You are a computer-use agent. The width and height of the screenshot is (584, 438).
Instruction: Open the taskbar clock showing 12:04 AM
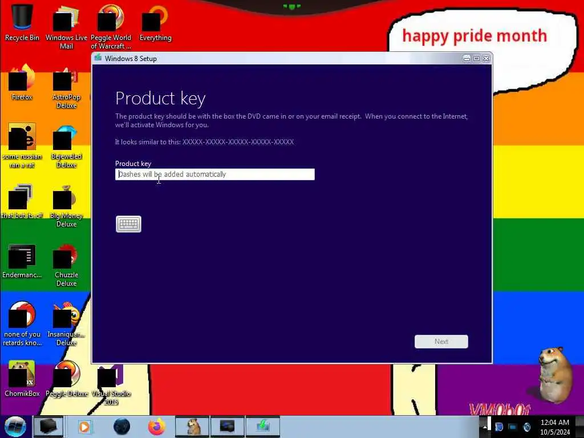click(554, 427)
